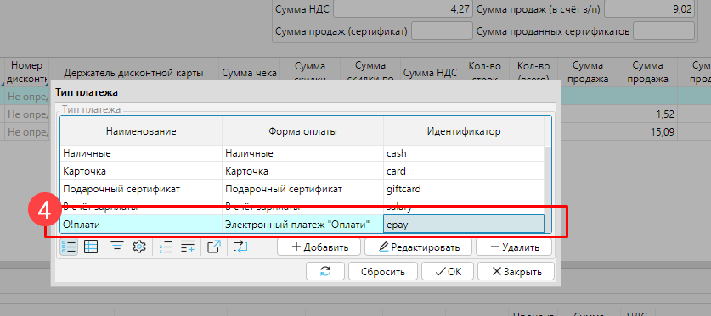Switch to list view icon in toolbar

point(69,247)
